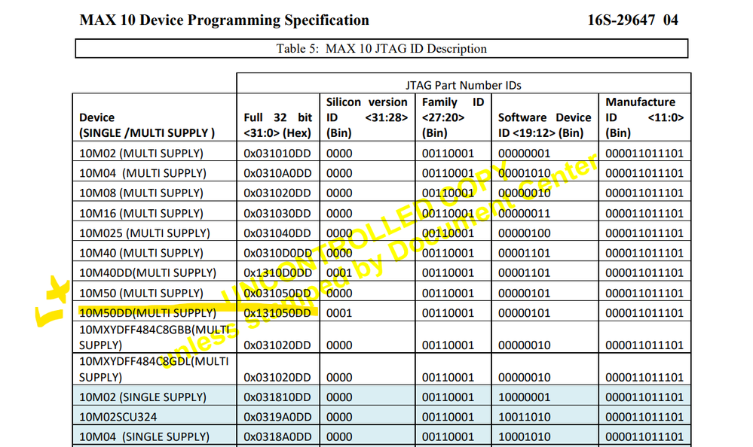Click the 'MAX 10 Device Programming Specification' page heading

225,20
